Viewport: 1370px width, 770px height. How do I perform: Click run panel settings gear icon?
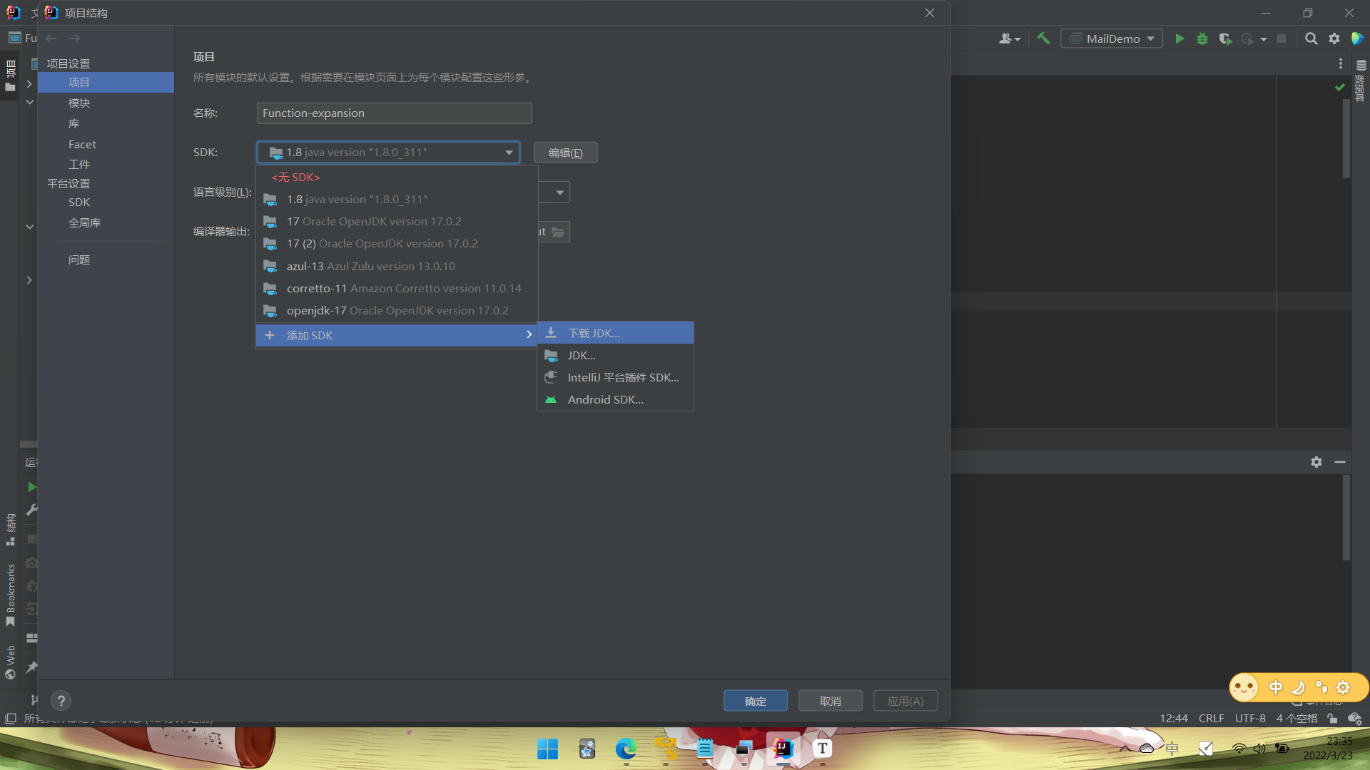[1316, 462]
